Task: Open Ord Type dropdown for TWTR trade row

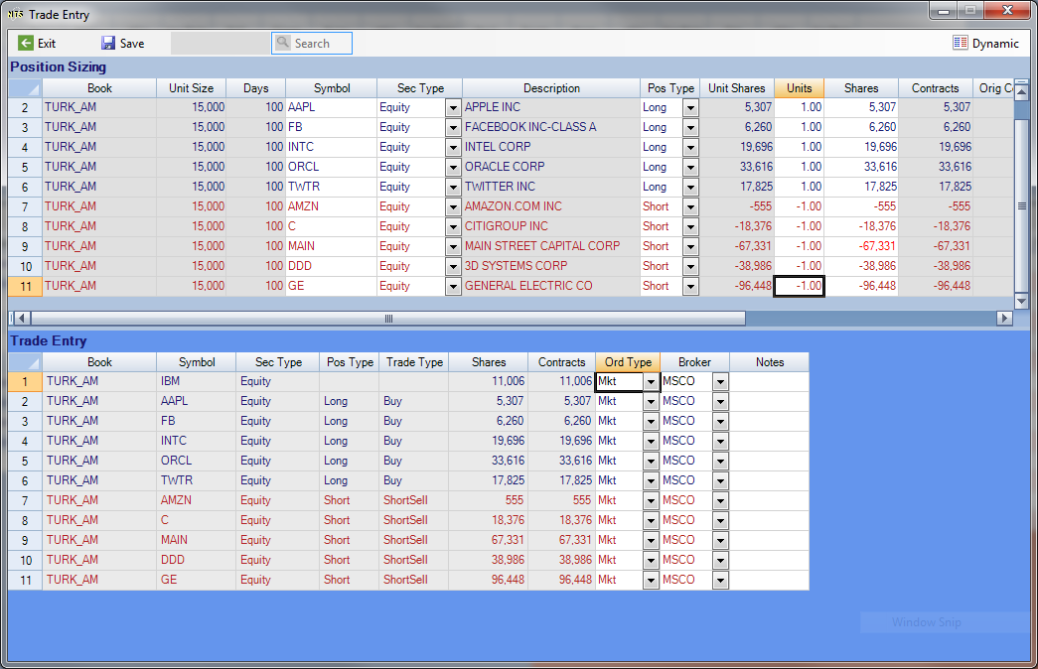Action: (x=651, y=480)
